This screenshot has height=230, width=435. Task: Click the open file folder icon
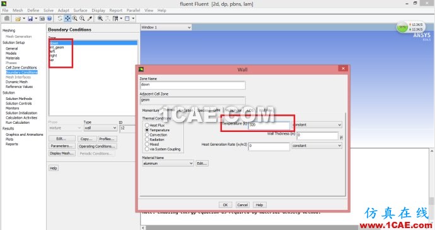[x=18, y=18]
